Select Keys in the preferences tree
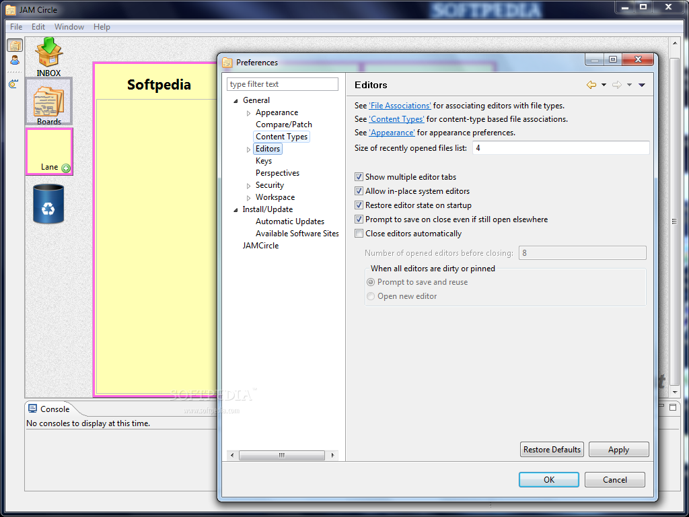 [x=264, y=161]
